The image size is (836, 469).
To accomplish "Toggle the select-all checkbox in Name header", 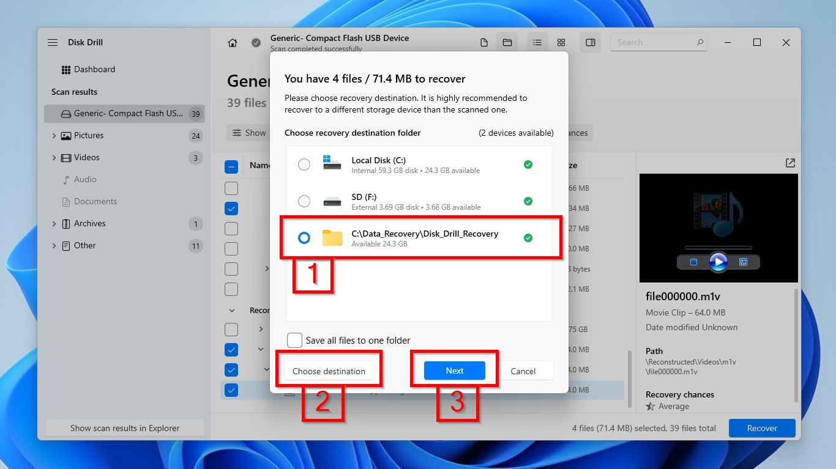I will [231, 166].
